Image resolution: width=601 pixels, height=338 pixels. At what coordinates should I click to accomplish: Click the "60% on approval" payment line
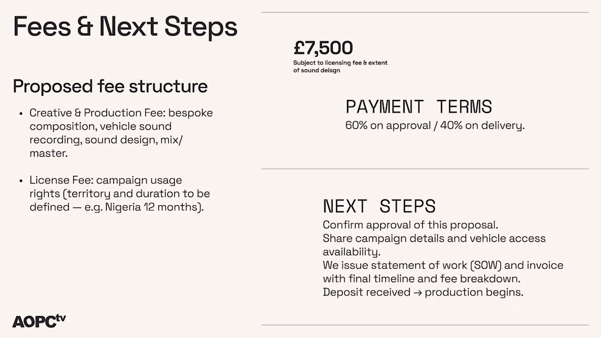point(434,125)
